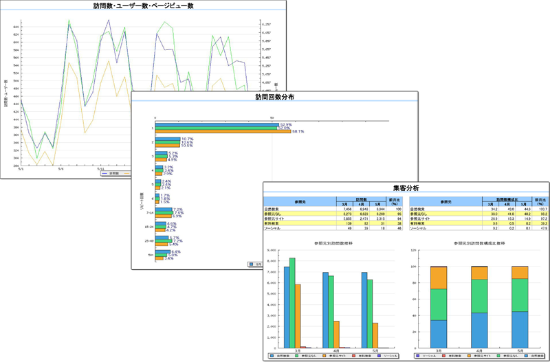The image size is (550, 362).
Task: Click the 4月 column header under 訪問数
Action: pos(362,204)
